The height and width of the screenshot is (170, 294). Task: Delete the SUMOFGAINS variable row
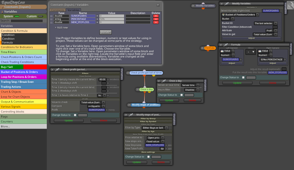pos(156,16)
